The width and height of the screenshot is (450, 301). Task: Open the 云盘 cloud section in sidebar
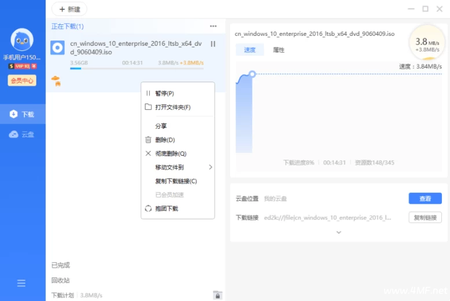pyautogui.click(x=22, y=134)
